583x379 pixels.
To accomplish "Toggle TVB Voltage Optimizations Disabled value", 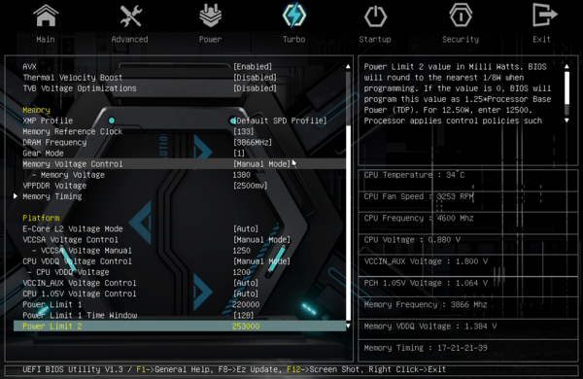I will (x=255, y=88).
